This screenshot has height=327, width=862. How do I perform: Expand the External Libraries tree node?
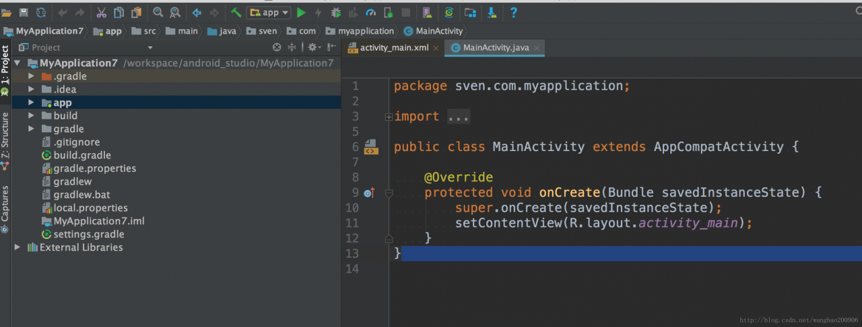click(18, 247)
